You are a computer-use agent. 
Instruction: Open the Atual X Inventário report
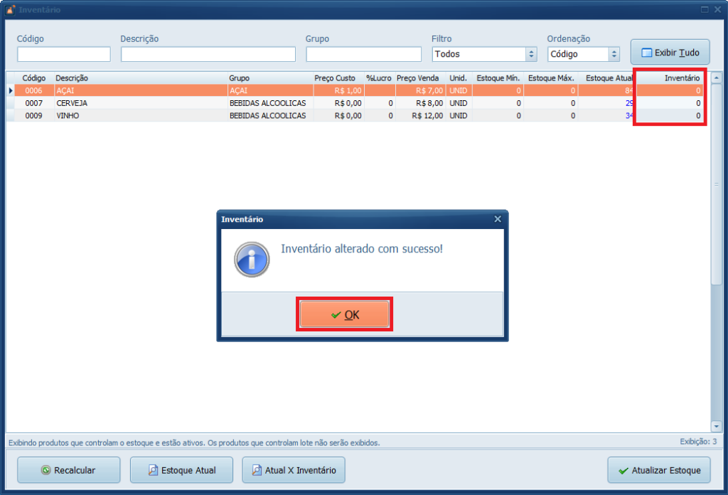294,470
